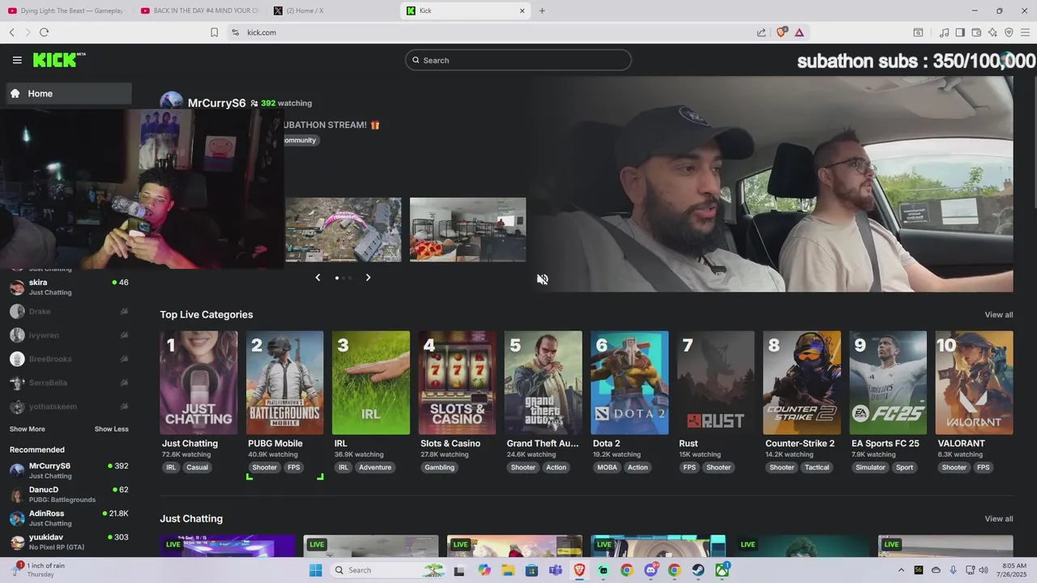
Task: Reload the current page
Action: click(x=44, y=32)
